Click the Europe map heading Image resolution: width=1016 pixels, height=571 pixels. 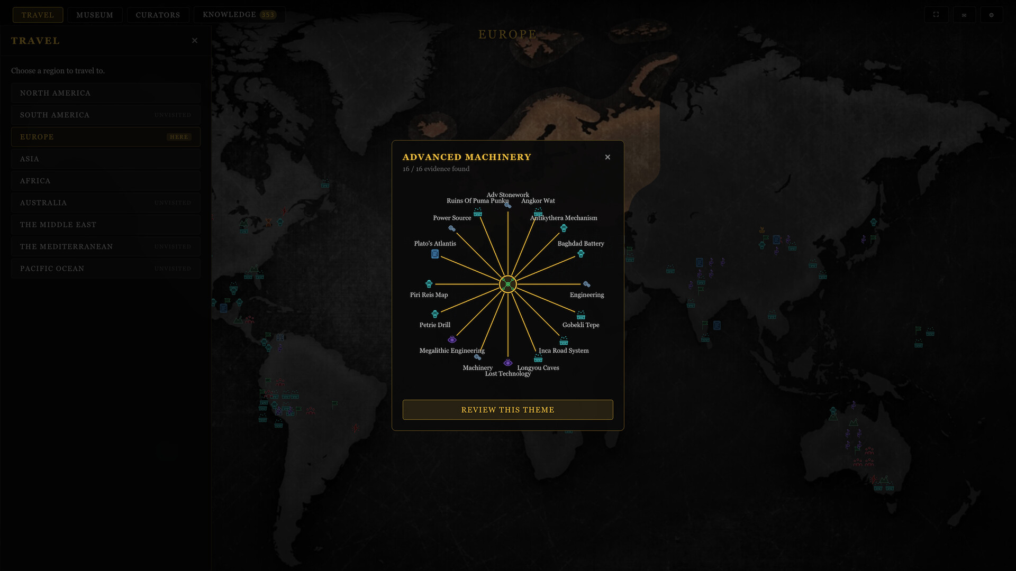[508, 34]
